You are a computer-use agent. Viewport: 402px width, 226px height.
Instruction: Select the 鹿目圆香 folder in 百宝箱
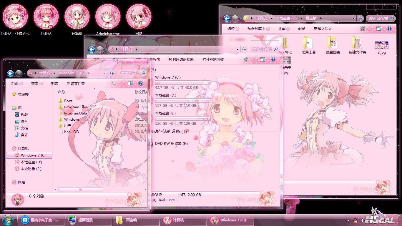click(333, 45)
